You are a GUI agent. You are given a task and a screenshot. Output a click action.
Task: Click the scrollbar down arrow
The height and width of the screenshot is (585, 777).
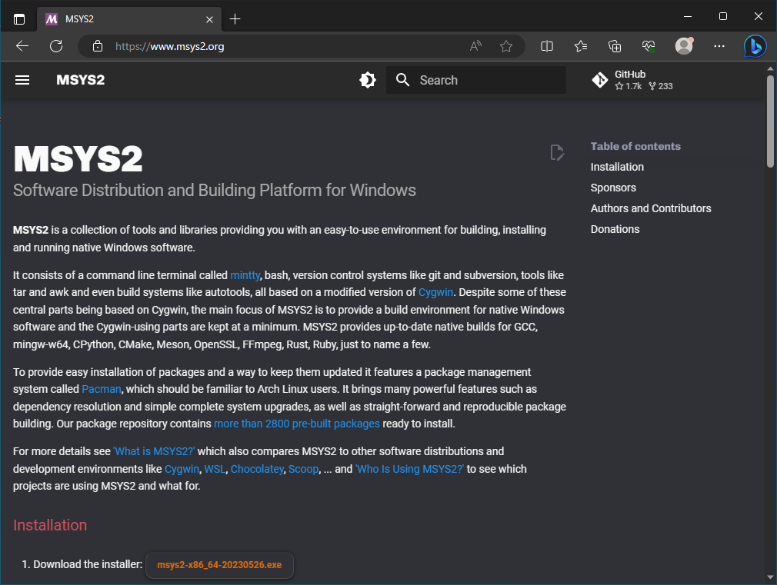[x=770, y=577]
